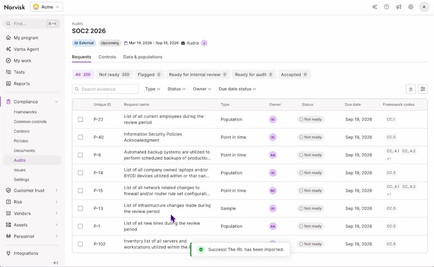434x267 pixels.
Task: Open the help question mark icon
Action: click(x=386, y=7)
